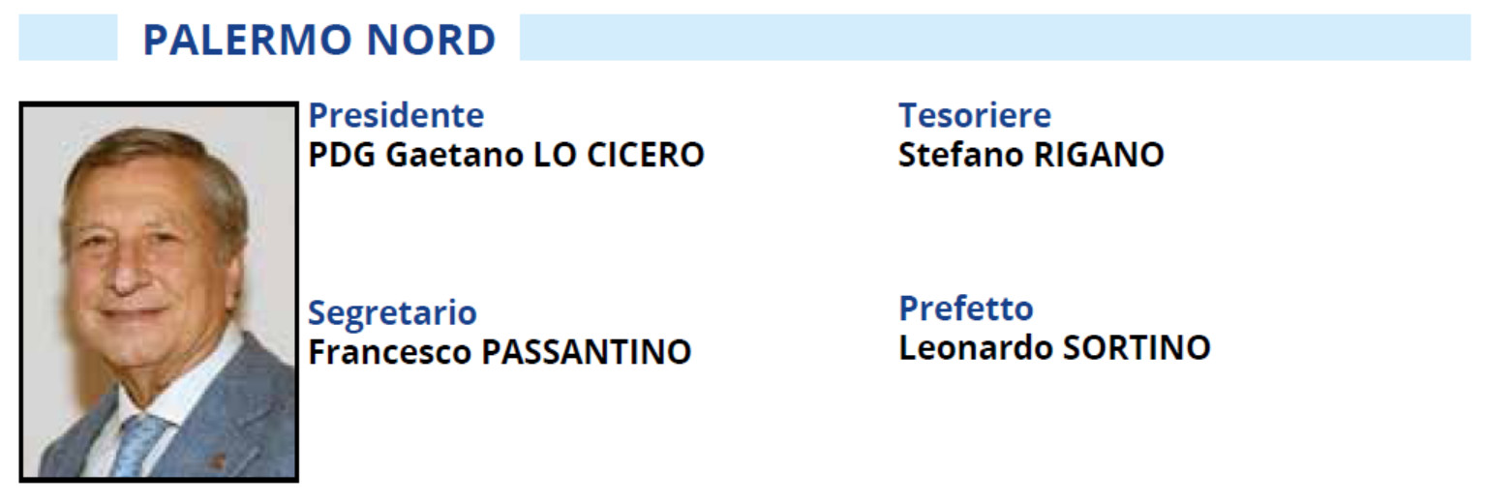Select the PALERMO NORD heading
The image size is (1485, 501).
tap(319, 40)
